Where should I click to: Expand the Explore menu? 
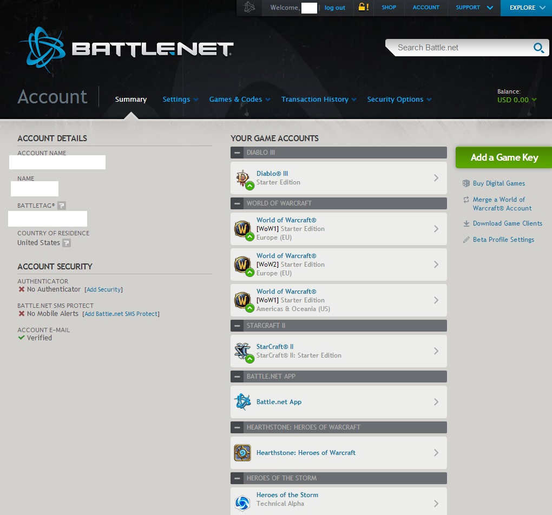pyautogui.click(x=527, y=8)
